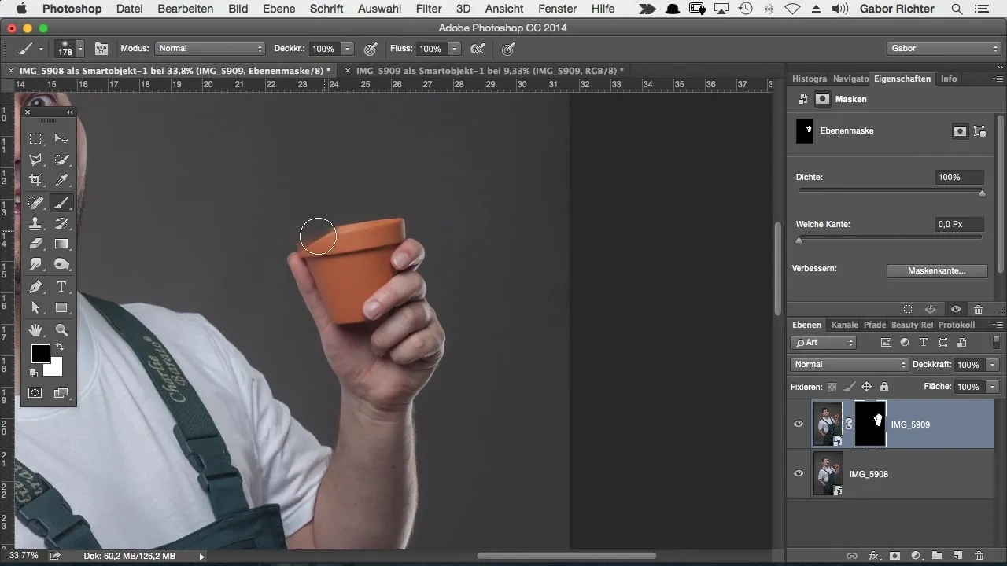Select the Rectangle shape tool
Image resolution: width=1007 pixels, height=566 pixels.
click(x=61, y=307)
